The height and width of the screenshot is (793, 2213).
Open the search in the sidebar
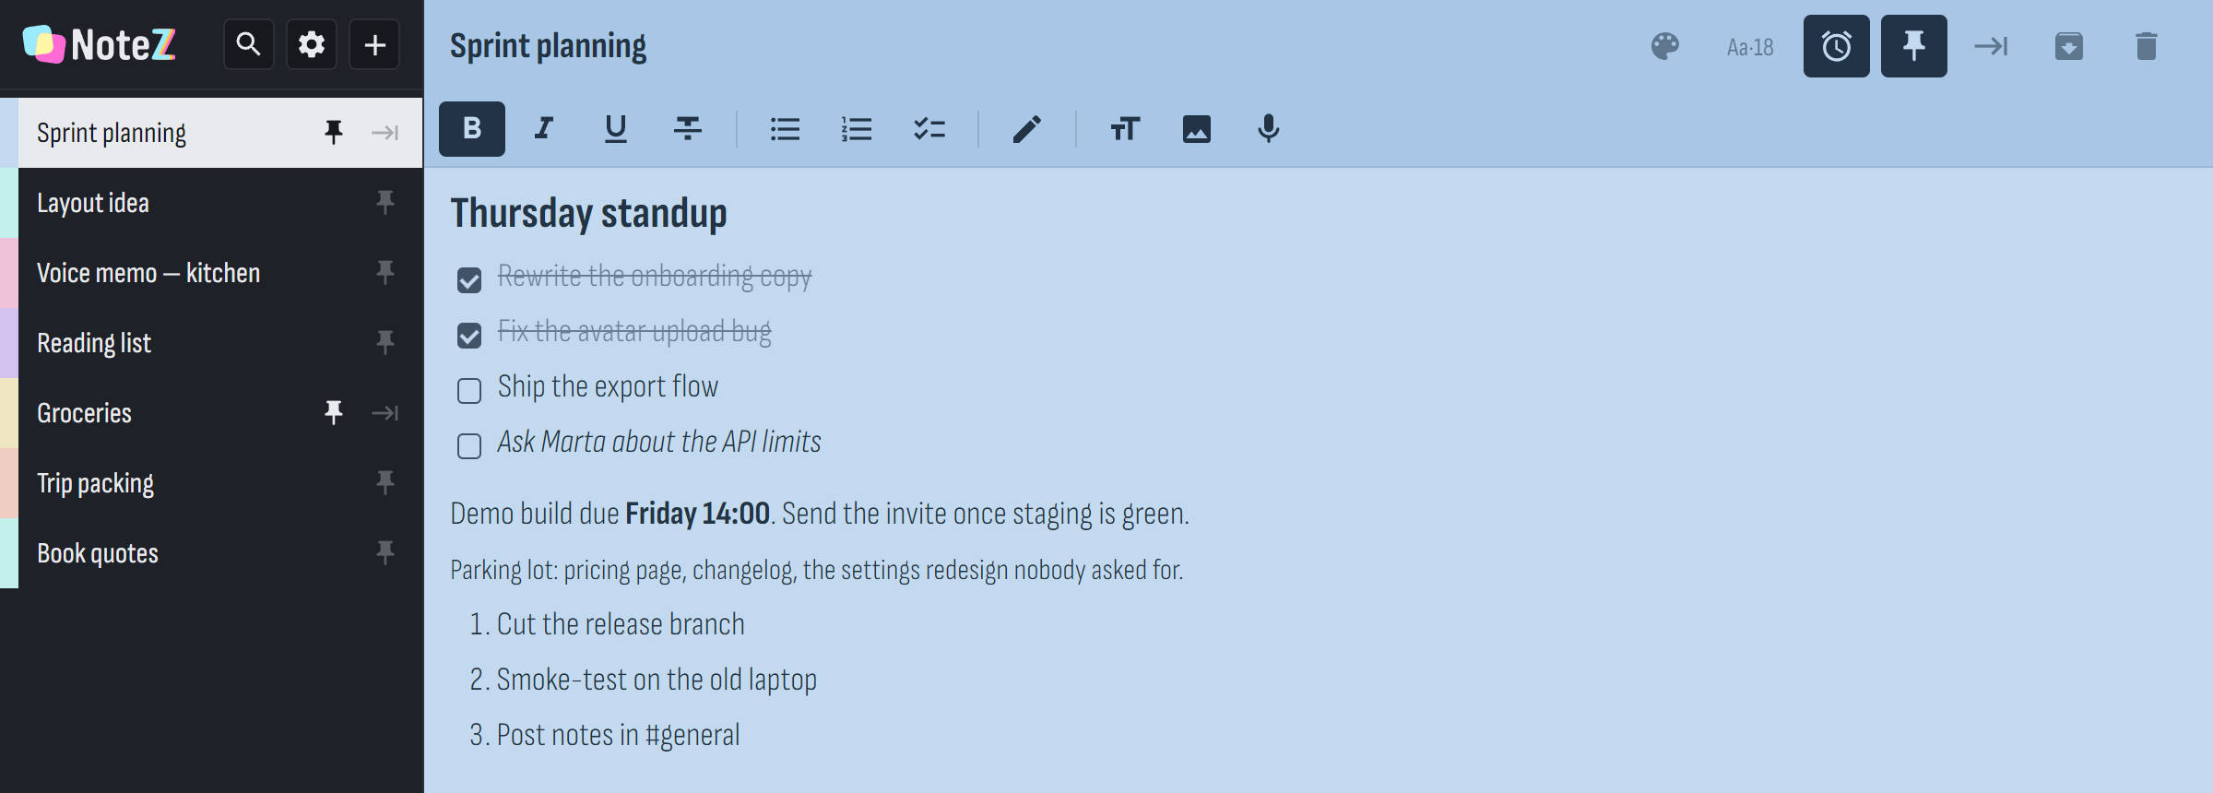(248, 44)
